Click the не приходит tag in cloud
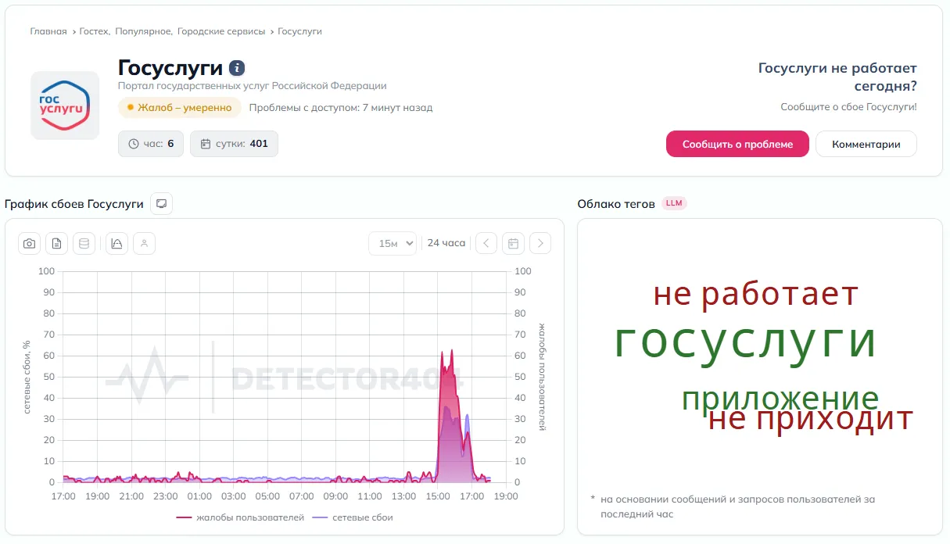This screenshot has height=544, width=950. (811, 420)
